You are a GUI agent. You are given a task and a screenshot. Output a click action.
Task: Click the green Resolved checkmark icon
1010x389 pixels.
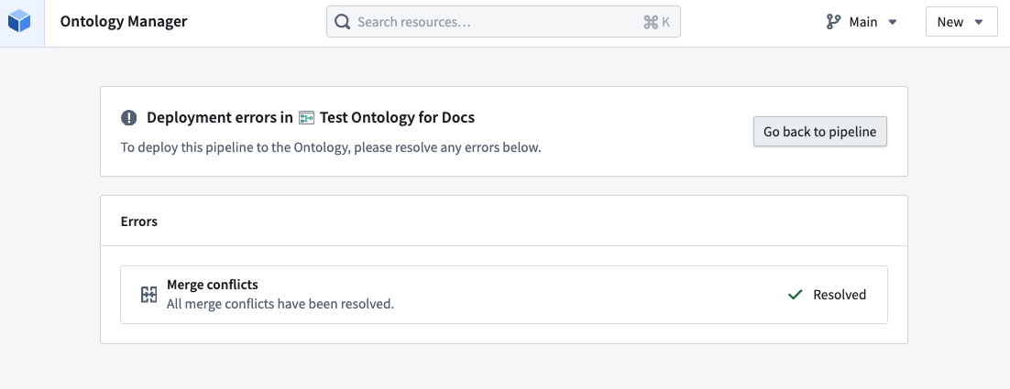[796, 295]
